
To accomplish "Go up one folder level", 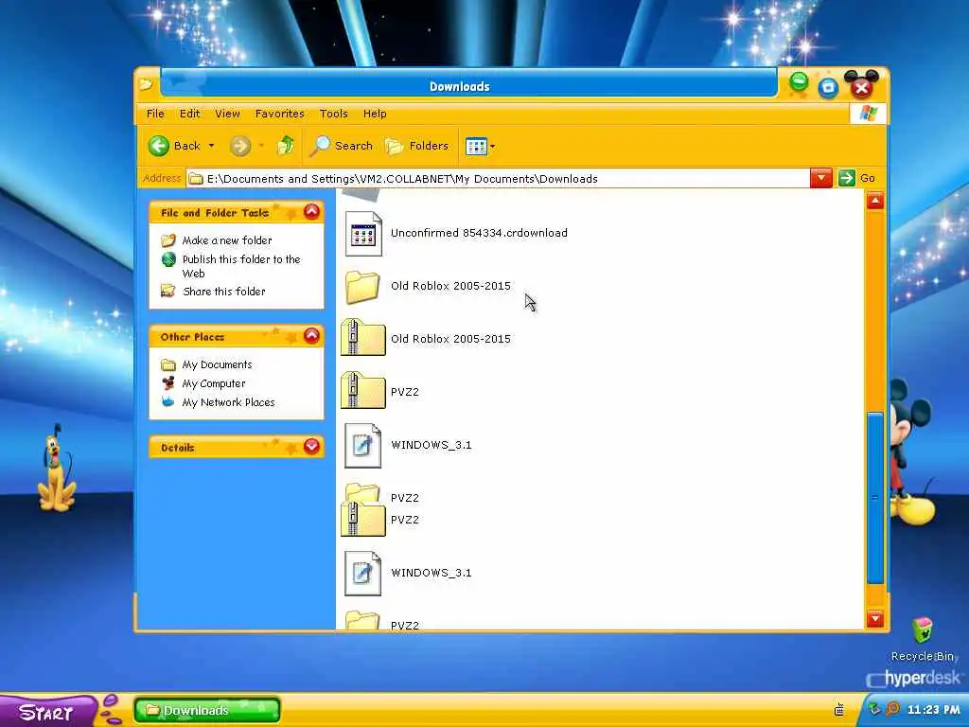I will 286,146.
